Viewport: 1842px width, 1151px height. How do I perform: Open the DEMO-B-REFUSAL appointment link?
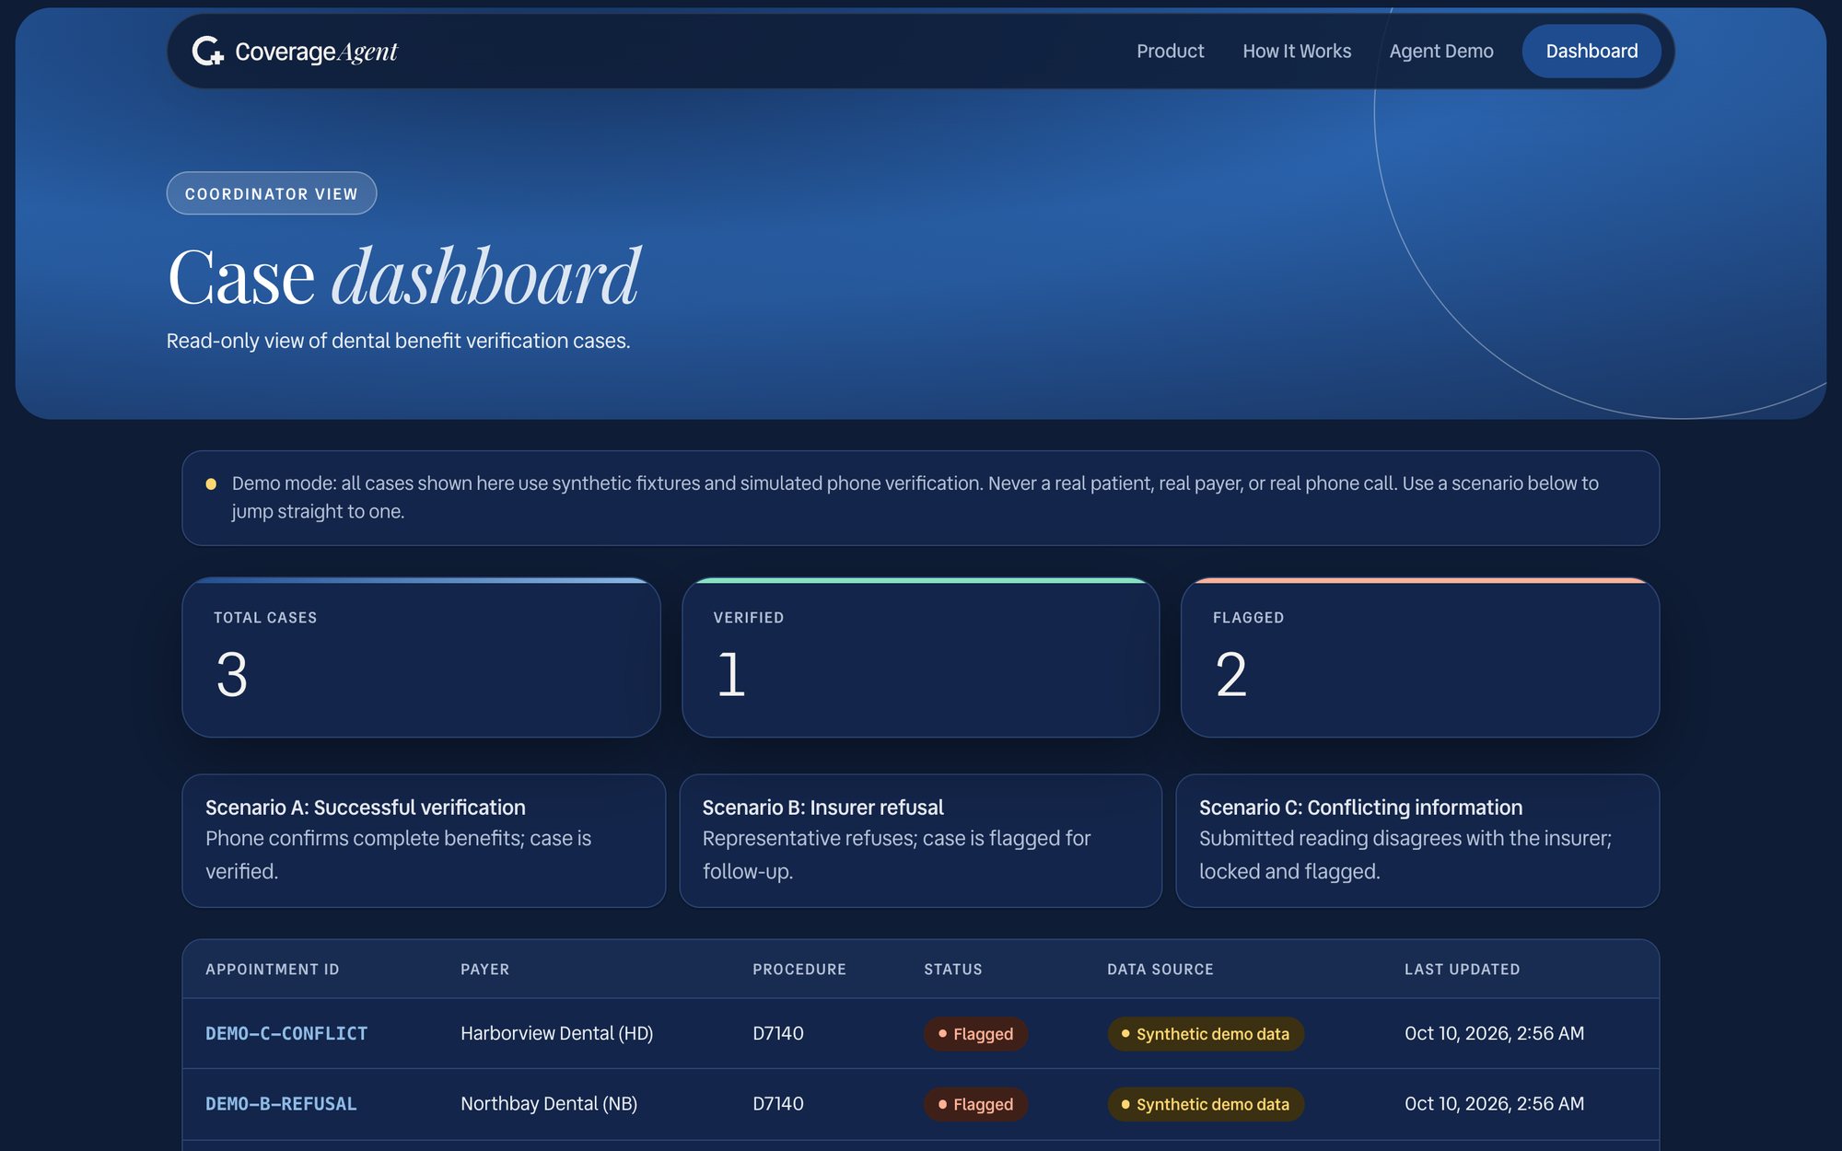point(281,1103)
